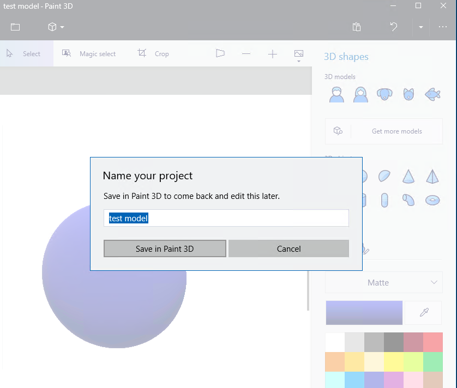The image size is (457, 388).
Task: Pick the light grey color swatch
Action: pos(354,342)
